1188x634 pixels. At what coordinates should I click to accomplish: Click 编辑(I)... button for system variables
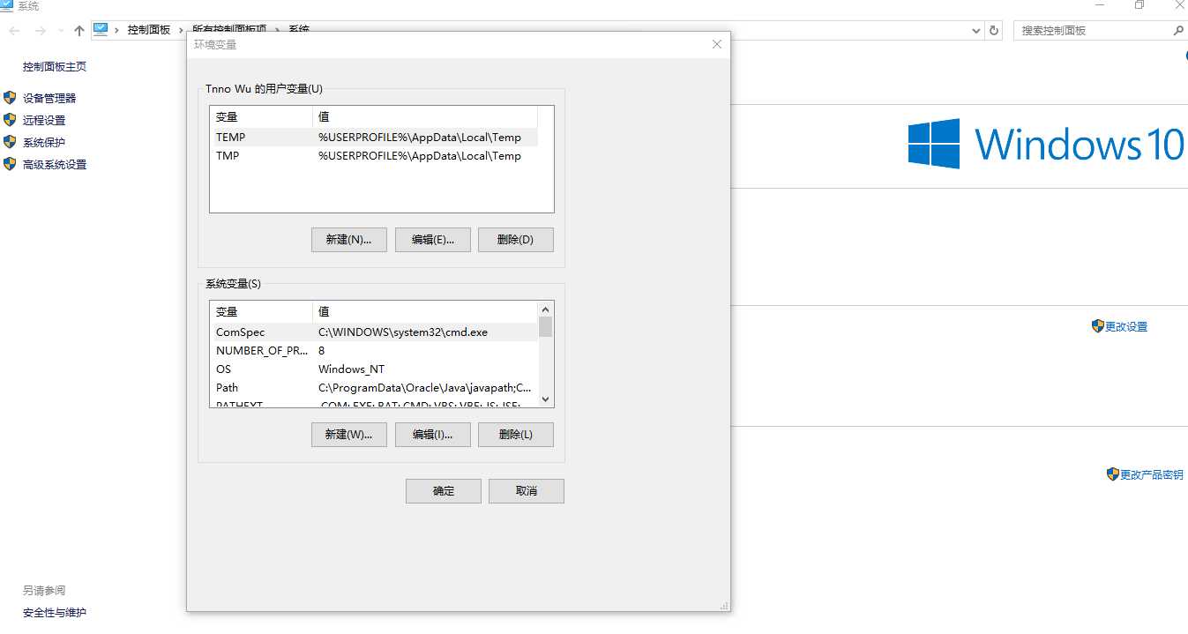(432, 435)
